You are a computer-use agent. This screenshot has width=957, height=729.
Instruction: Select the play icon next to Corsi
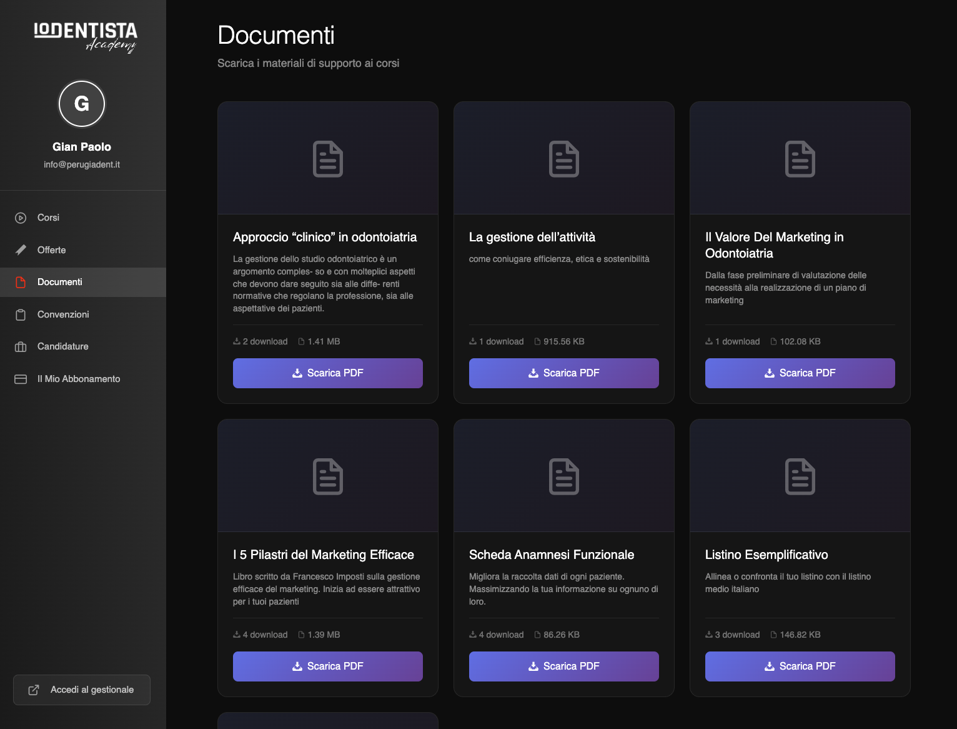[21, 218]
